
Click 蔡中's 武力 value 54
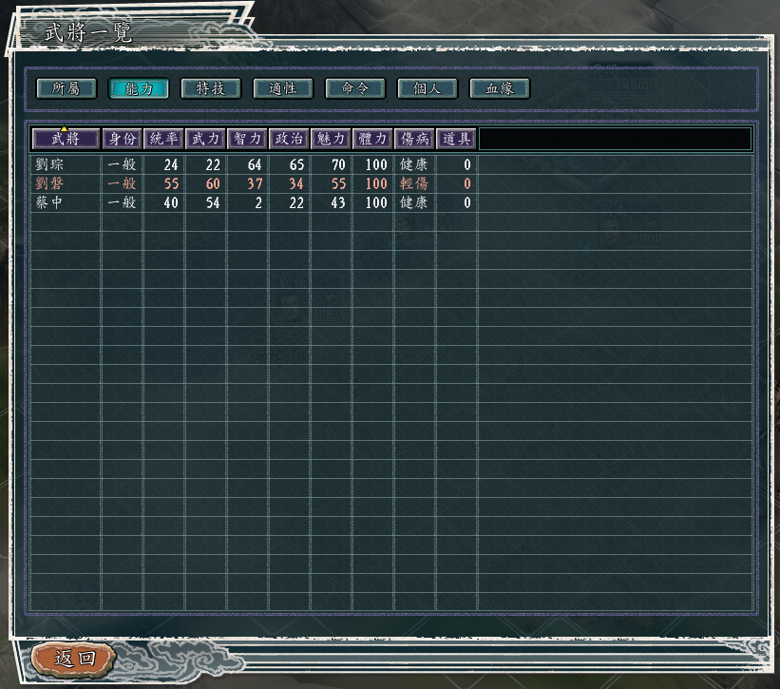213,202
